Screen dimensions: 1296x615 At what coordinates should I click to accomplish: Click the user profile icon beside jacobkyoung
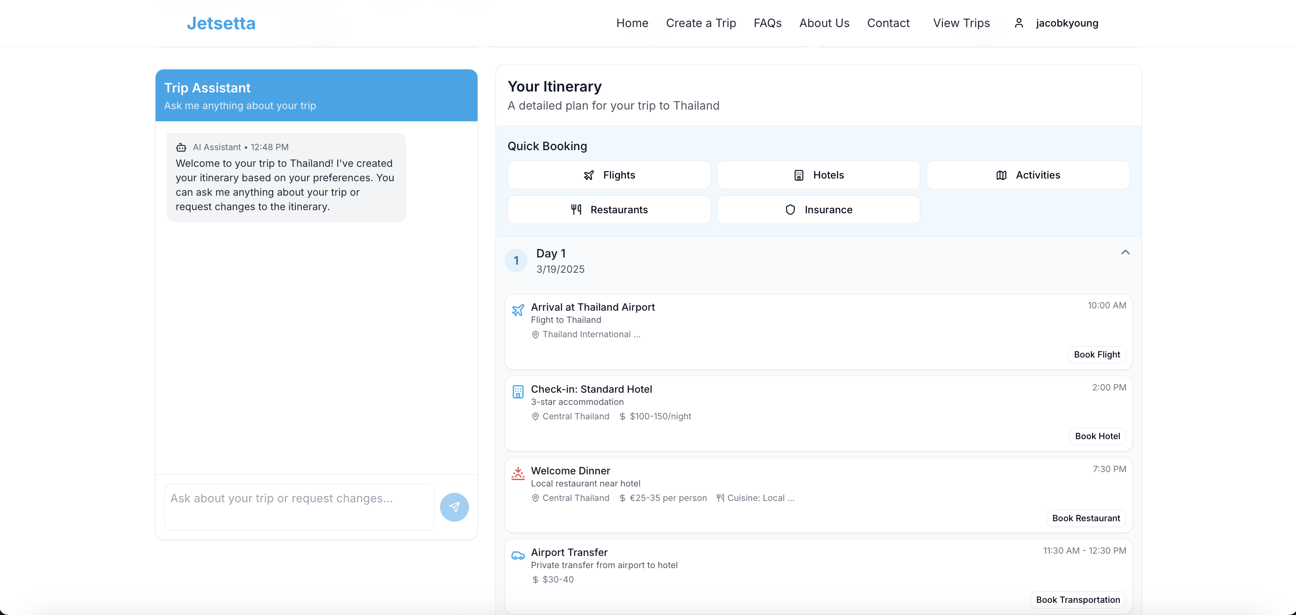click(x=1018, y=23)
